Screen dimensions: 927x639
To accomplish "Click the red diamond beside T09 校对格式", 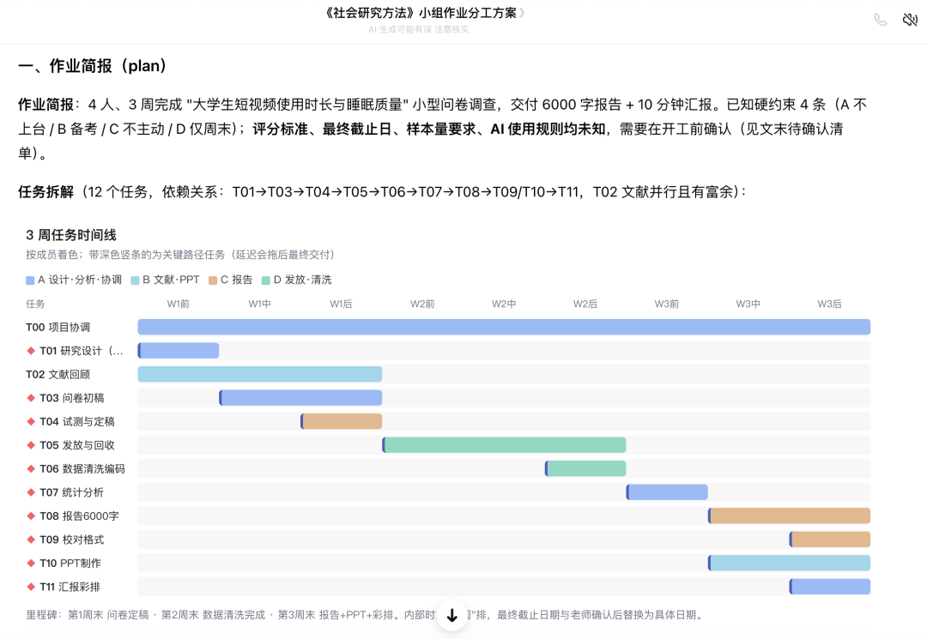I will 31,540.
